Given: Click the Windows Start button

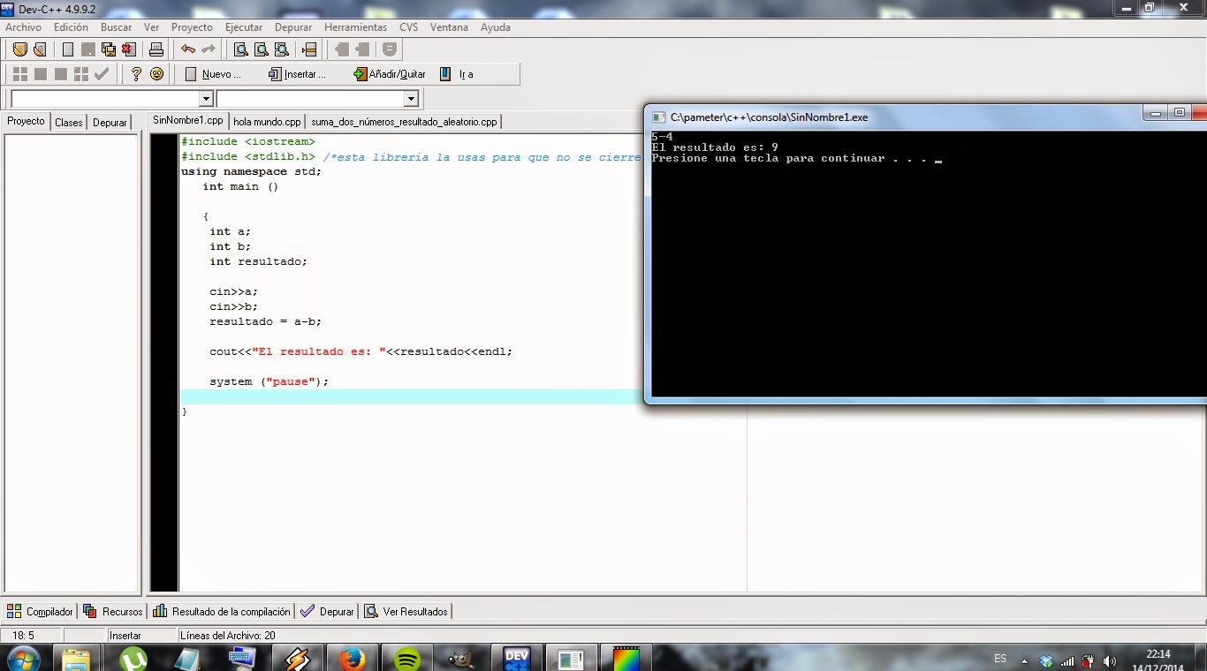Looking at the screenshot, I should 23,659.
